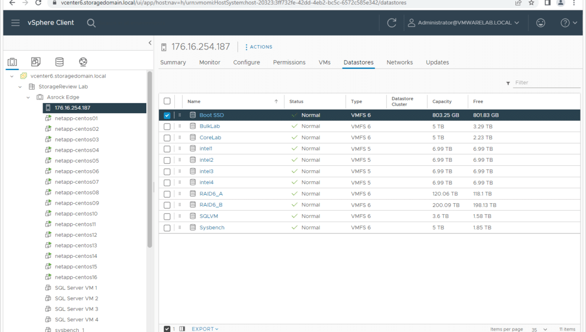Open the help question mark menu
This screenshot has width=586, height=332.
569,23
